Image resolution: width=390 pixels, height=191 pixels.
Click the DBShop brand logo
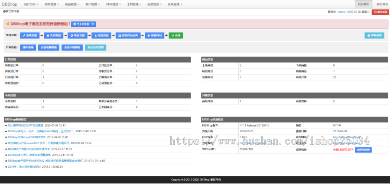point(10,4)
